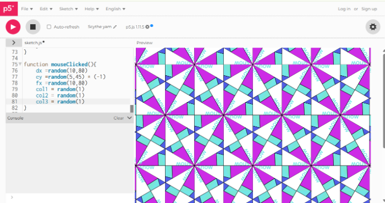Click the p5 logo home icon
The width and height of the screenshot is (385, 203).
[x=9, y=9]
